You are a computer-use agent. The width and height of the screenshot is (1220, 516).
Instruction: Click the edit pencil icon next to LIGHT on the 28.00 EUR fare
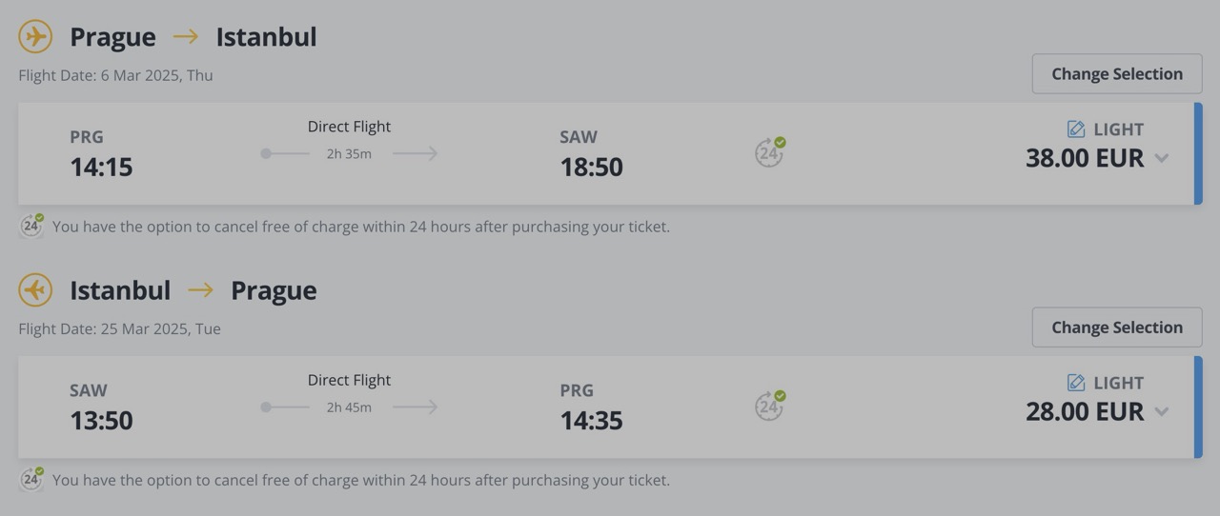pyautogui.click(x=1076, y=383)
